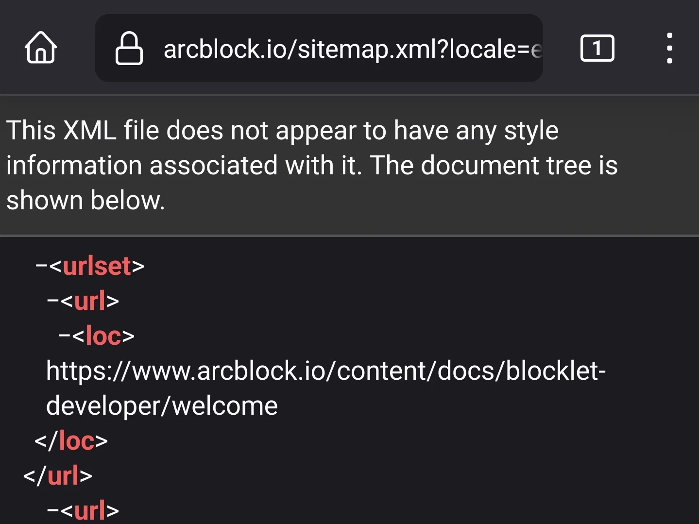699x524 pixels.
Task: Collapse the urlset root element
Action: point(41,266)
